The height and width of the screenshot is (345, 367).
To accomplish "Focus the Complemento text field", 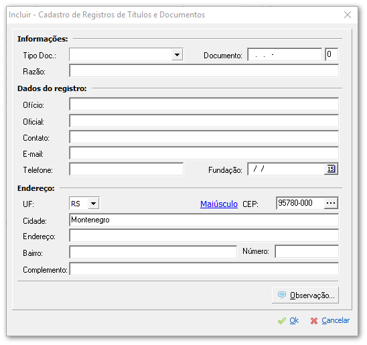I will (204, 269).
